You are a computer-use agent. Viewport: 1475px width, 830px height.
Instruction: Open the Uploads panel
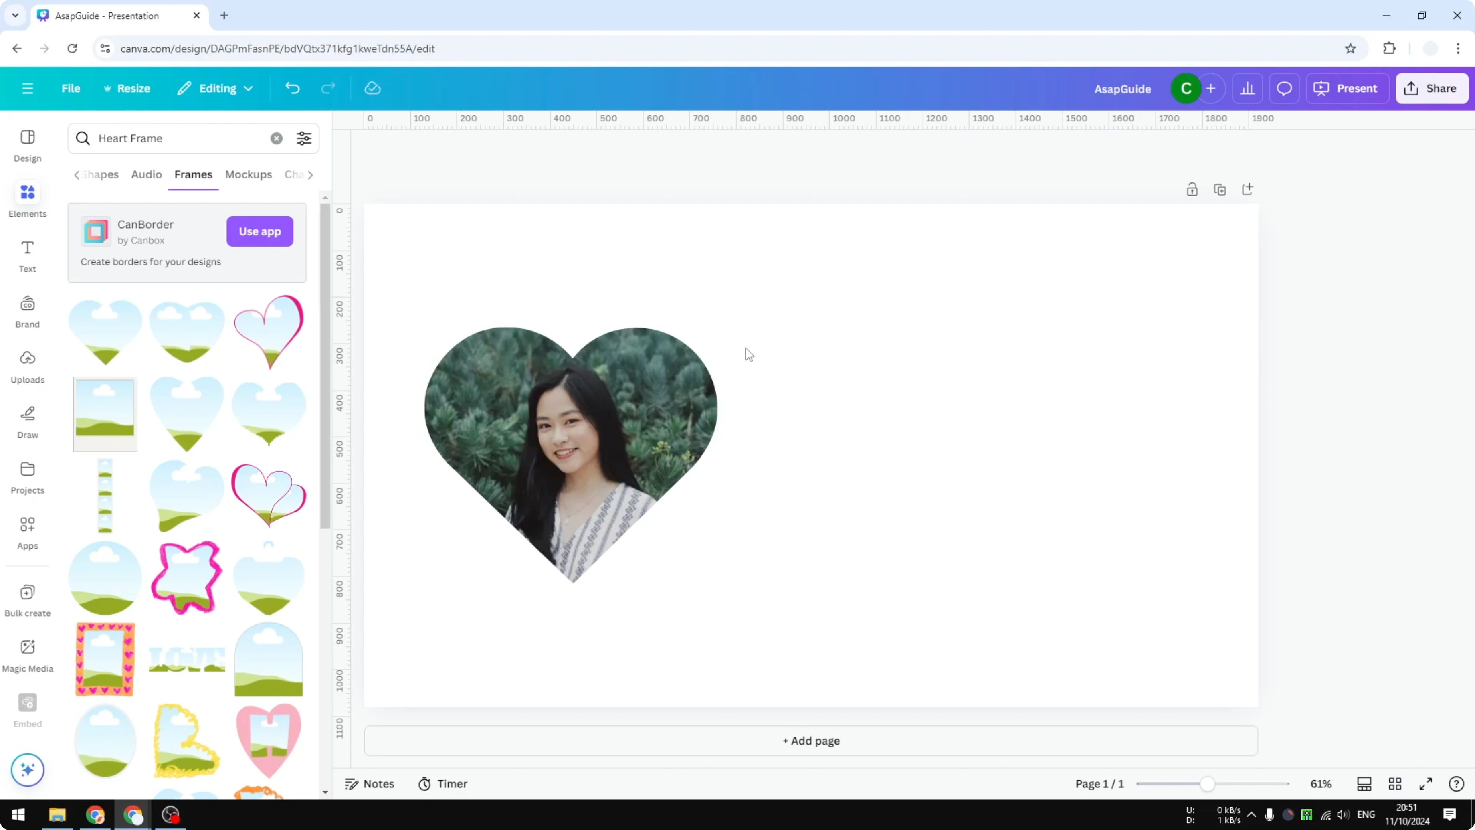coord(27,365)
